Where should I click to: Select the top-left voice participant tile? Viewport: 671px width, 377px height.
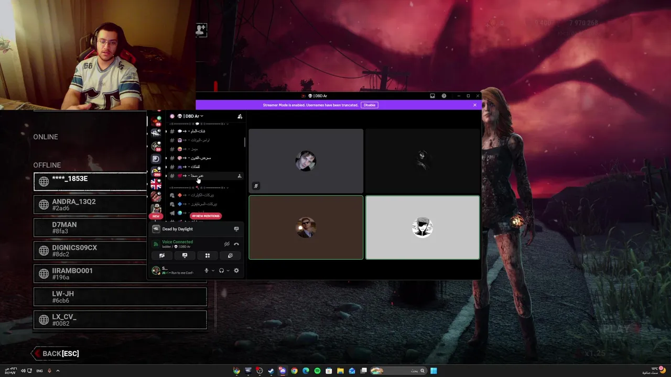[306, 161]
